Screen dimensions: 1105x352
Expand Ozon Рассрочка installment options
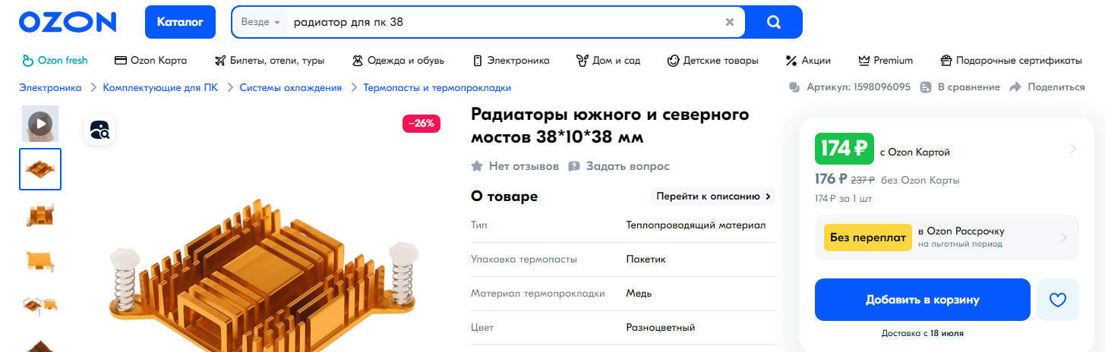[1063, 237]
